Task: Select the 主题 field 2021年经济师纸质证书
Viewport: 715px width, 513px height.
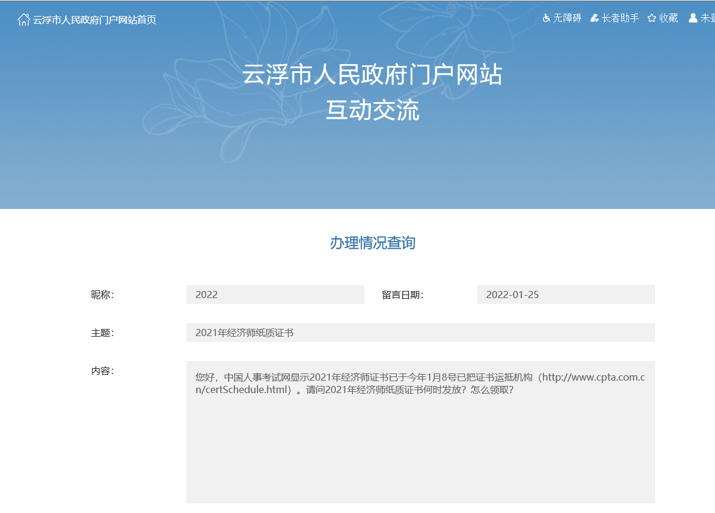Action: tap(420, 332)
